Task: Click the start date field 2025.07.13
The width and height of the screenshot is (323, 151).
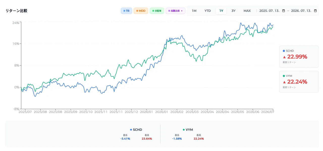Action: (272, 11)
